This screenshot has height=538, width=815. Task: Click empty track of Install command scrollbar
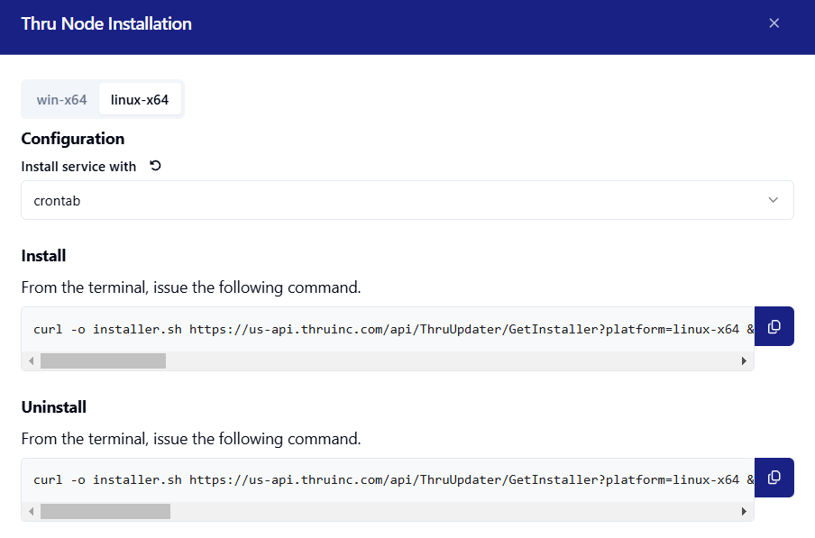(x=451, y=360)
